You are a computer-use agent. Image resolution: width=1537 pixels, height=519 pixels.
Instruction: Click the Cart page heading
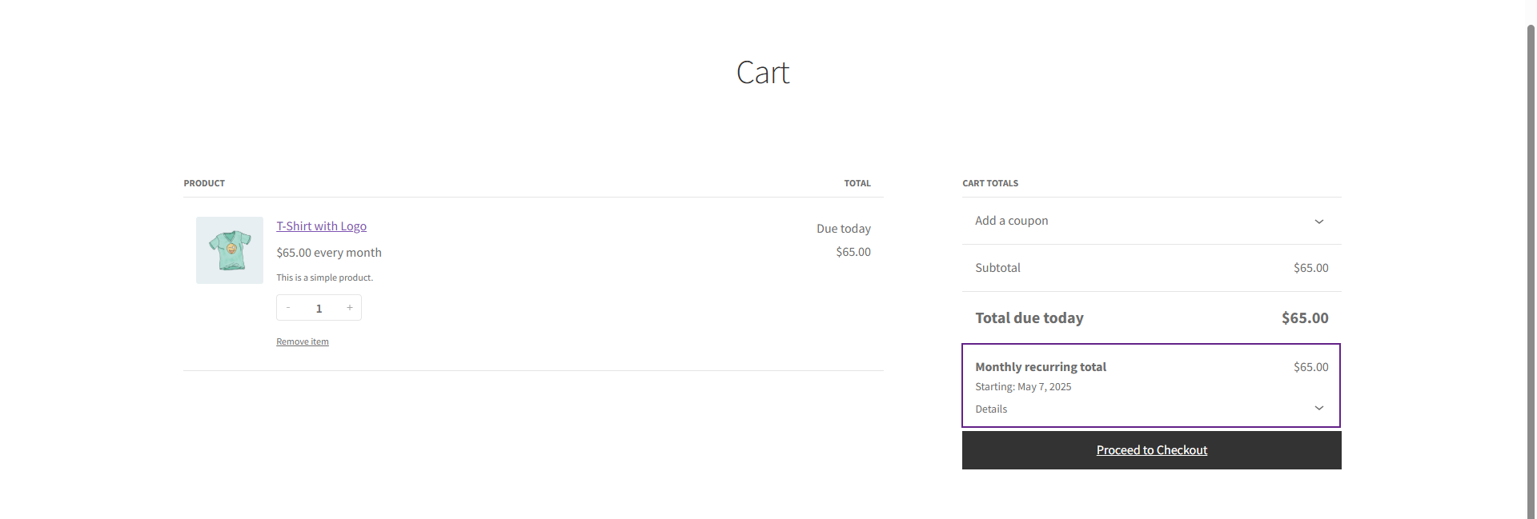763,73
